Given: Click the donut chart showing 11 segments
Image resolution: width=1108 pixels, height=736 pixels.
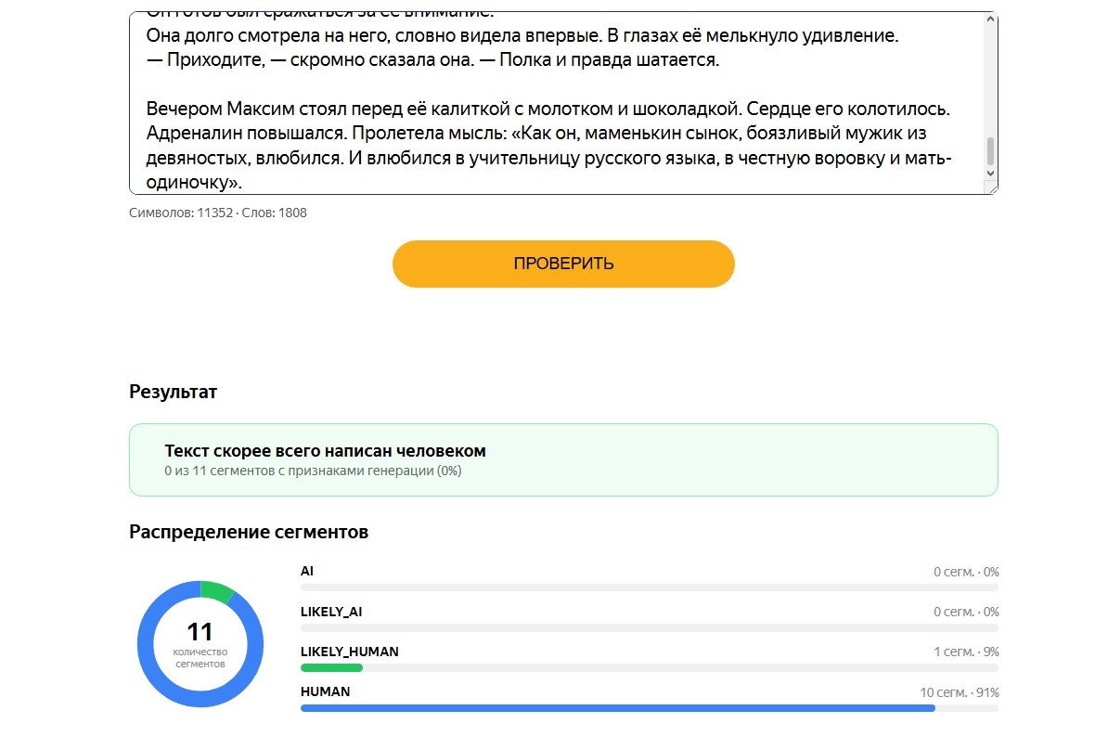Looking at the screenshot, I should click(x=200, y=644).
